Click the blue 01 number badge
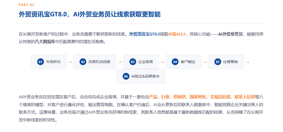The width and height of the screenshot is (283, 132). point(41,62)
